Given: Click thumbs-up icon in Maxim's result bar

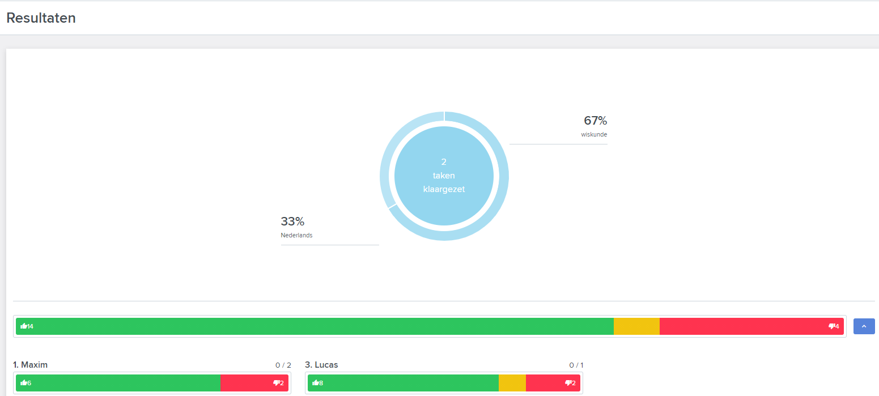Looking at the screenshot, I should pyautogui.click(x=24, y=383).
